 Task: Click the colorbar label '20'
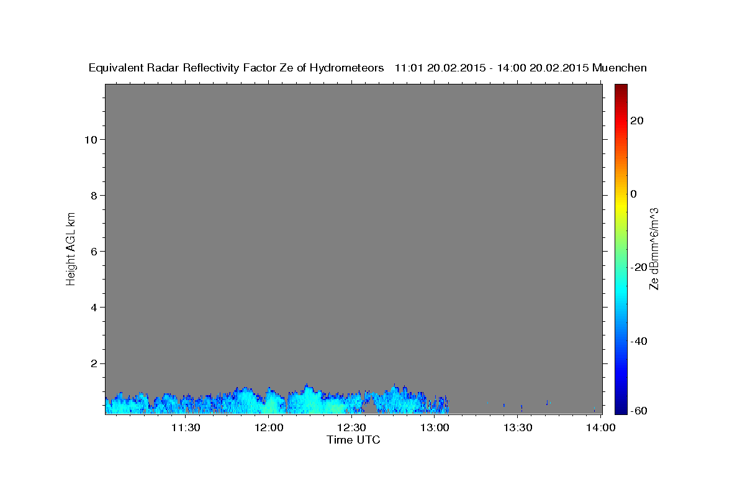(636, 121)
